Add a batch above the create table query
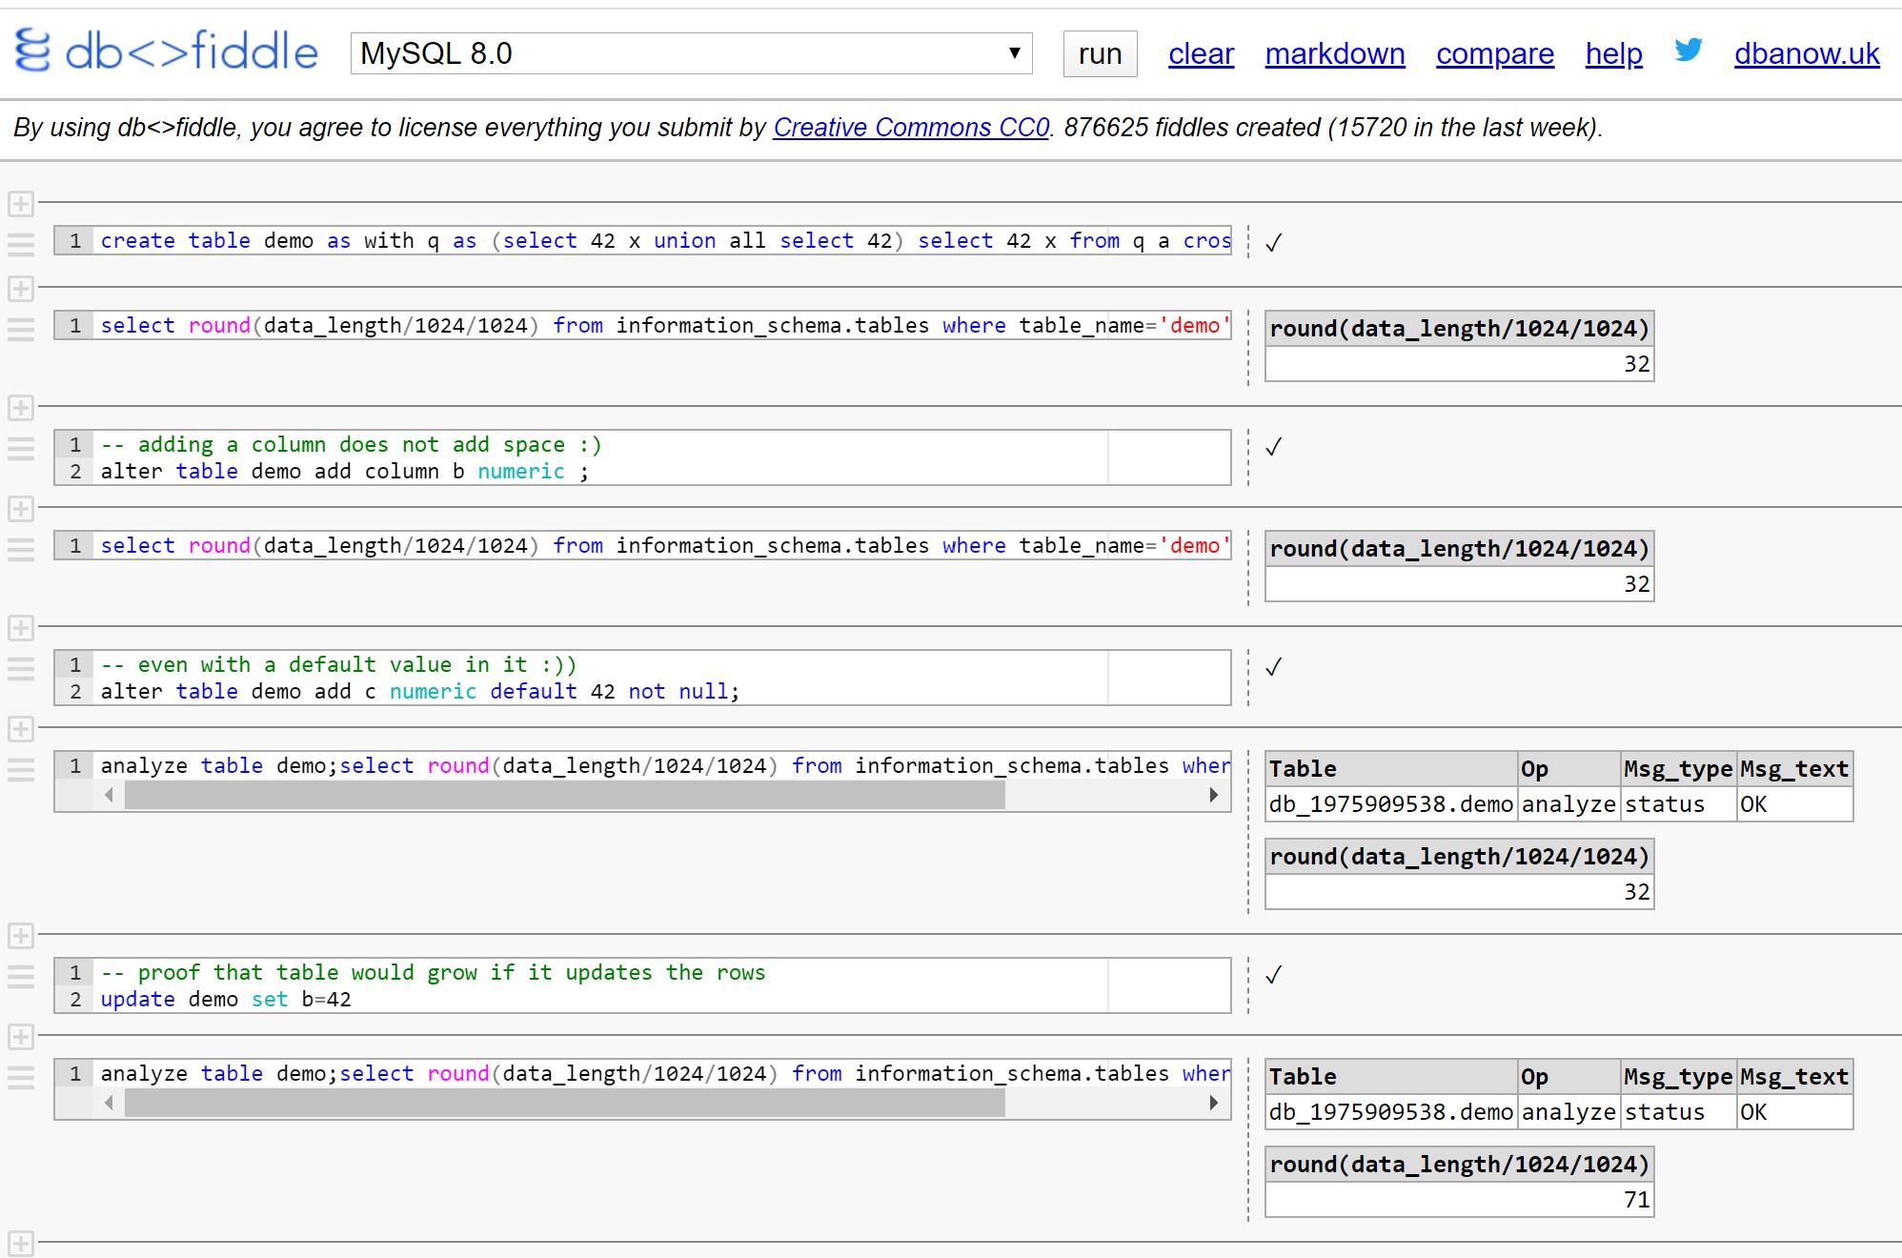The width and height of the screenshot is (1902, 1258). pyautogui.click(x=21, y=203)
